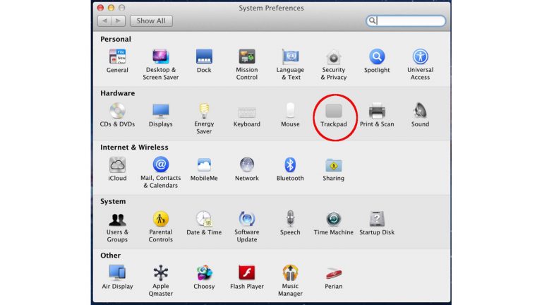This screenshot has height=305, width=542.
Task: Click the forward navigation arrow
Action: 118,21
